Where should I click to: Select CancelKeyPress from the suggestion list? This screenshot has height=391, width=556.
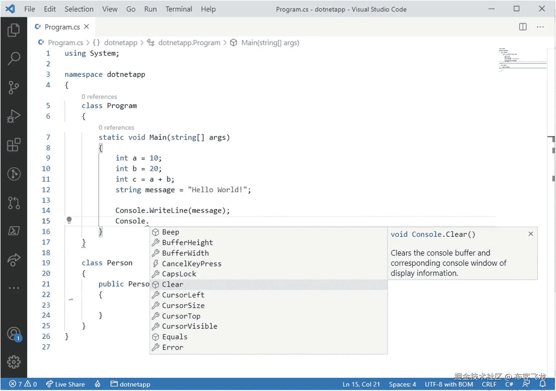[x=269, y=264]
